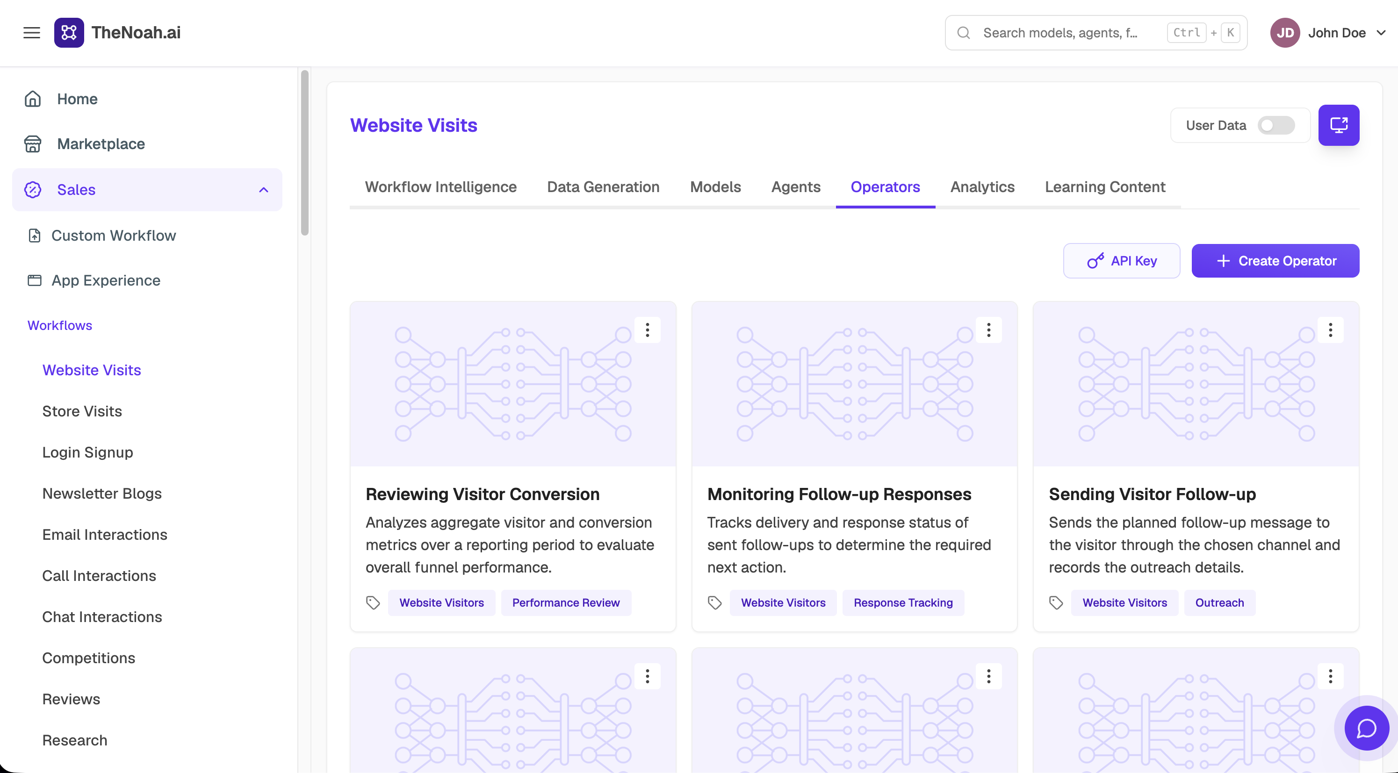Open options menu for Monitoring Follow-up Responses
This screenshot has width=1398, height=773.
pos(989,330)
